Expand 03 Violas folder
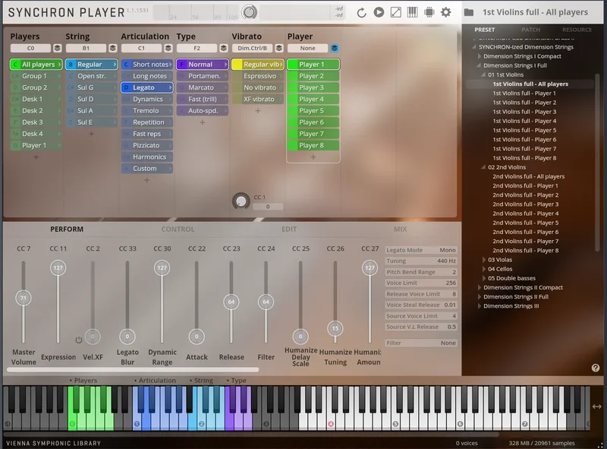The height and width of the screenshot is (449, 607). (x=483, y=260)
